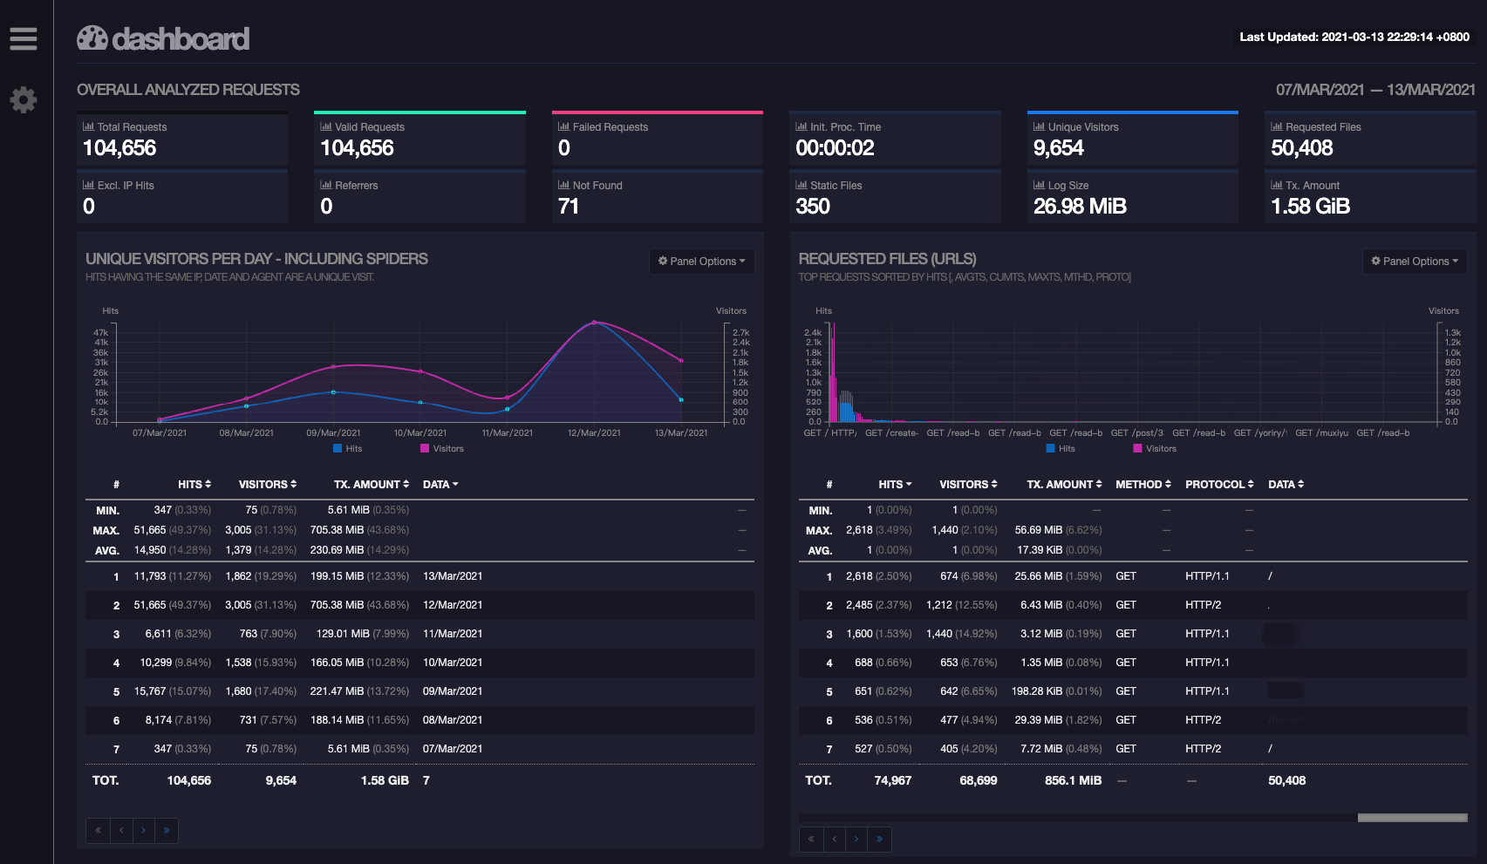Toggle Hits legend in requested files chart
Viewport: 1487px width, 864px height.
click(1061, 448)
